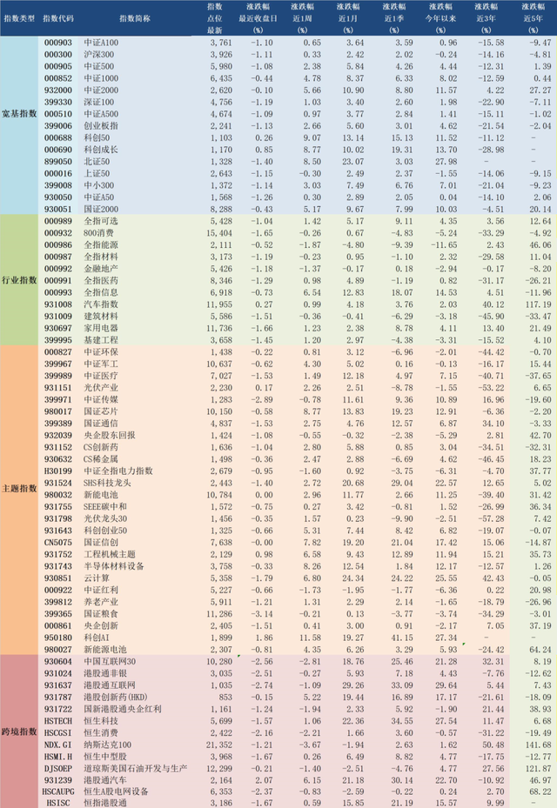Click the 新能电池 name cell
This screenshot has height=808, width=557.
(x=101, y=495)
